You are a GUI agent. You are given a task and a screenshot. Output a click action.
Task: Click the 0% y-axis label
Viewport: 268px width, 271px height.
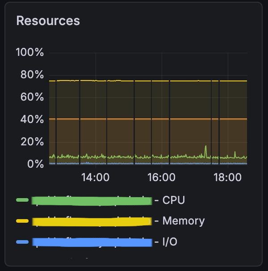[x=36, y=164]
